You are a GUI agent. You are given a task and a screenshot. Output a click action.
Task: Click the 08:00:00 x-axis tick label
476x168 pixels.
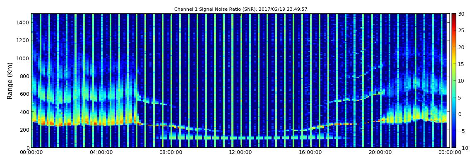pyautogui.click(x=171, y=153)
